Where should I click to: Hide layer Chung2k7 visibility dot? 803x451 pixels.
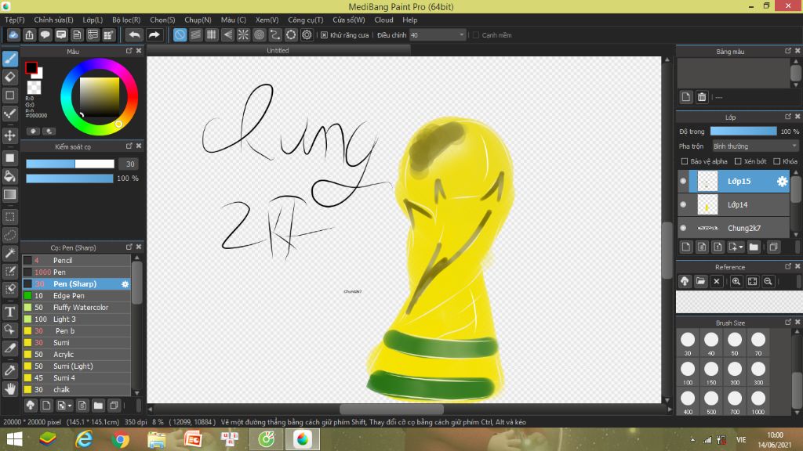[x=683, y=228]
